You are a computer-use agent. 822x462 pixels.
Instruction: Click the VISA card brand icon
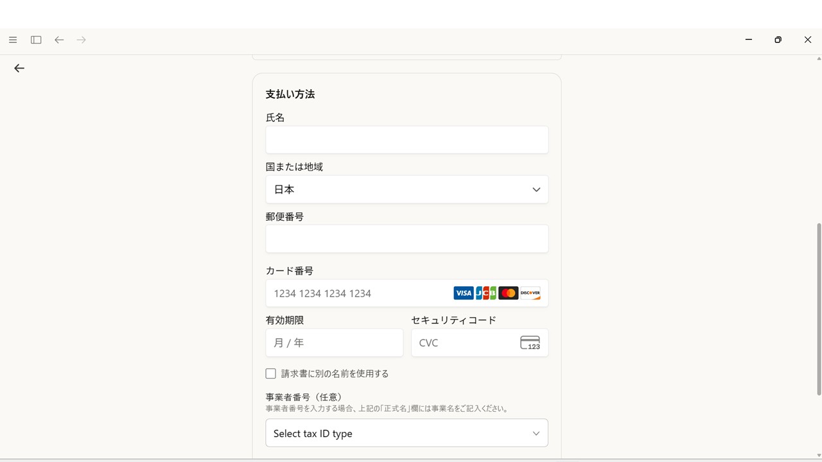tap(464, 293)
